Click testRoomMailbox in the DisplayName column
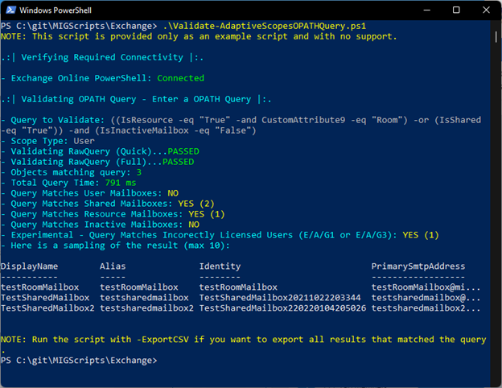Image resolution: width=502 pixels, height=388 pixels. 40,287
